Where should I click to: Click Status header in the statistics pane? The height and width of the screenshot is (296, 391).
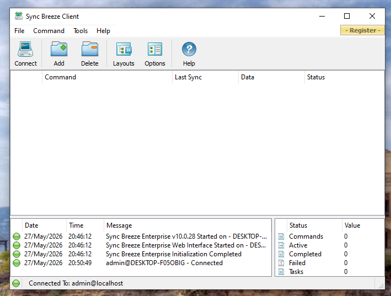(314, 225)
